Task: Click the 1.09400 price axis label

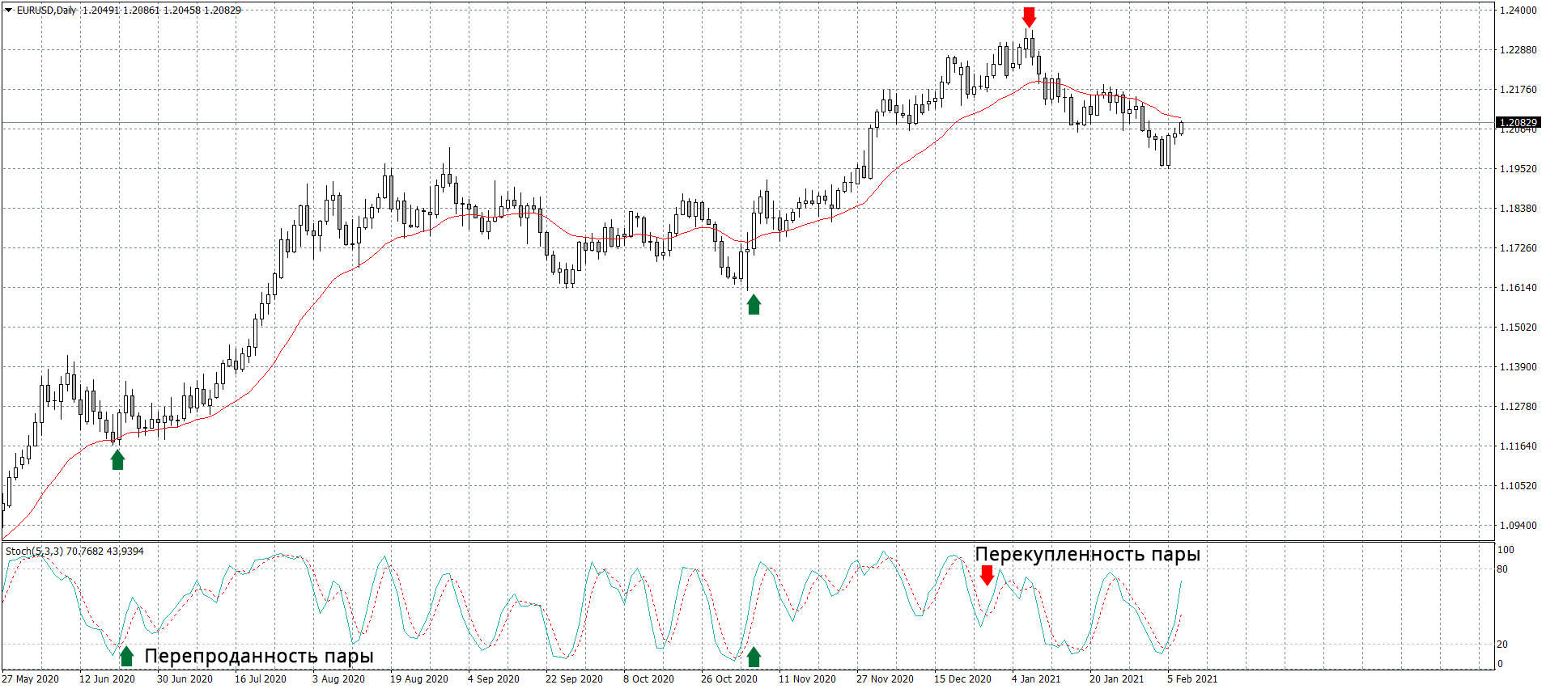Action: coord(1518,526)
